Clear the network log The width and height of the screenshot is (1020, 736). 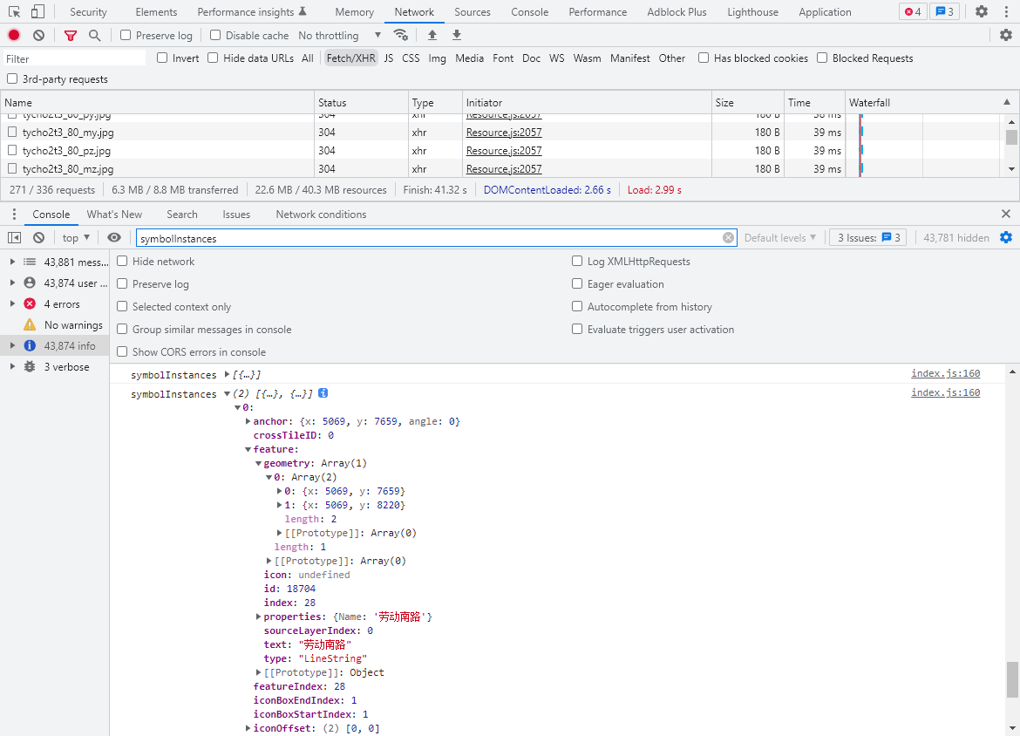39,35
